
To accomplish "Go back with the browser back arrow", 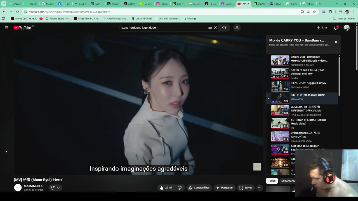I will tap(4, 12).
